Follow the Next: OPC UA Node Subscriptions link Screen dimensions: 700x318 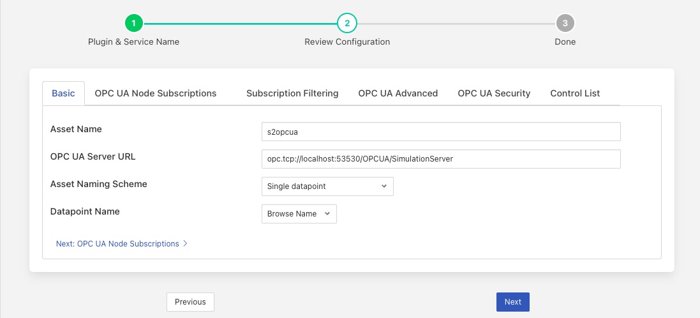[117, 243]
